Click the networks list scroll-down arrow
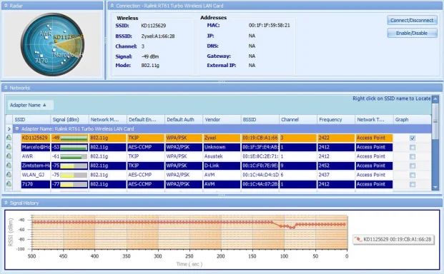Image resolution: width=444 pixels, height=274 pixels. pyautogui.click(x=435, y=187)
